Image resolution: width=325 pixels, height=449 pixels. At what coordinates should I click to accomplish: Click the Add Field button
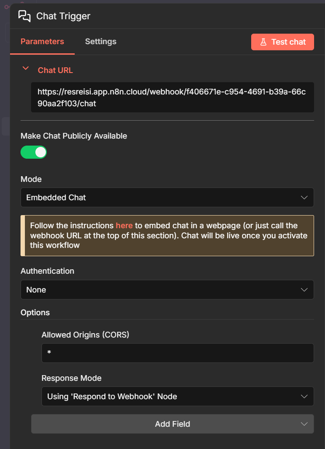(x=172, y=424)
